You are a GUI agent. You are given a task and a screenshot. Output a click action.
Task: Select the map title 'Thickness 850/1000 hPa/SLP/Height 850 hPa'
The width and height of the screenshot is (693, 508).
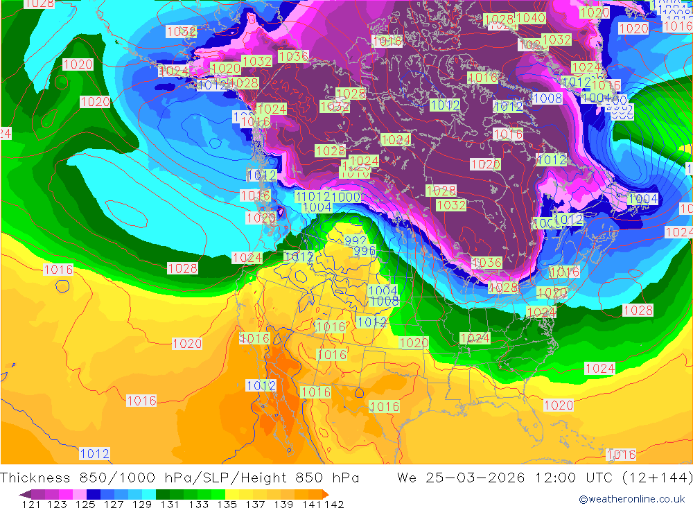coord(179,478)
